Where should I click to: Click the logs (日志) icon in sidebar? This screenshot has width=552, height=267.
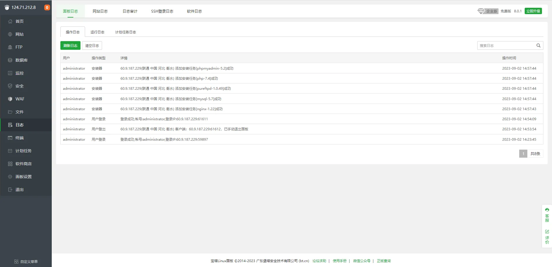point(10,125)
